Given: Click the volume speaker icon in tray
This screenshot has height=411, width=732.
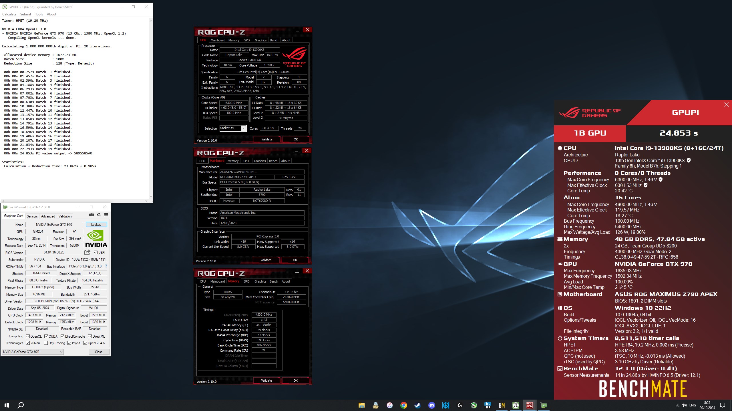Looking at the screenshot, I should coord(684,405).
